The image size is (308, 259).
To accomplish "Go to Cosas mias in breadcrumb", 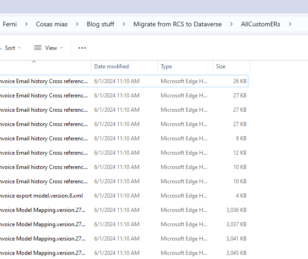I will pyautogui.click(x=52, y=24).
